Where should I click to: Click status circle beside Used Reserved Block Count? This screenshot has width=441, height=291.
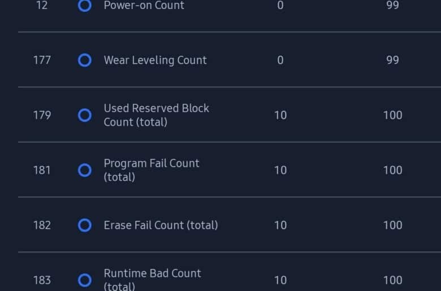point(85,115)
